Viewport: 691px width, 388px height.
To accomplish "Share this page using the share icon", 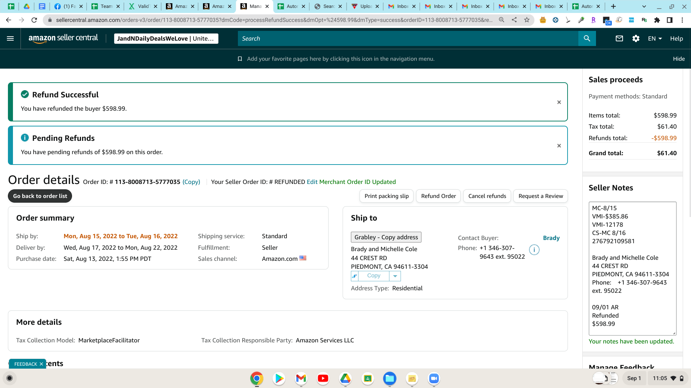I will click(514, 20).
